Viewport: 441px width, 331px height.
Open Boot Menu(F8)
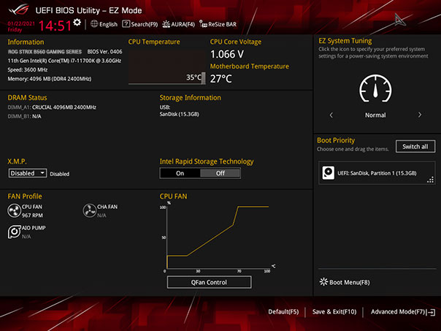tap(345, 282)
